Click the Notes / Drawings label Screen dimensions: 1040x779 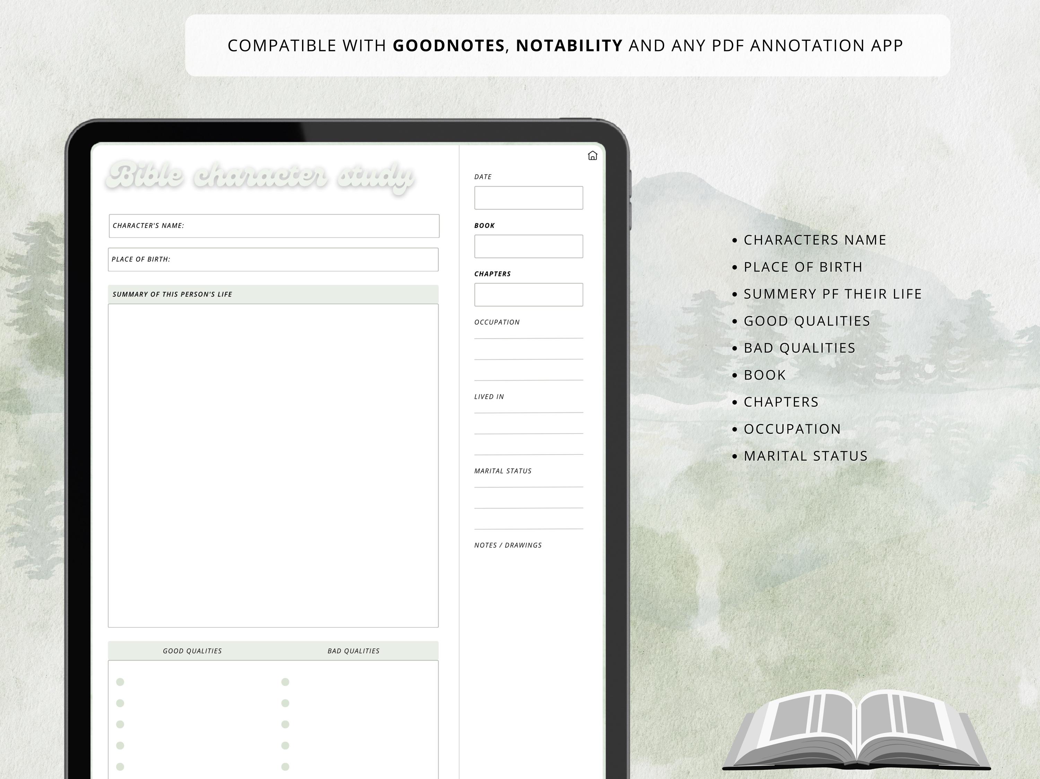(x=508, y=545)
